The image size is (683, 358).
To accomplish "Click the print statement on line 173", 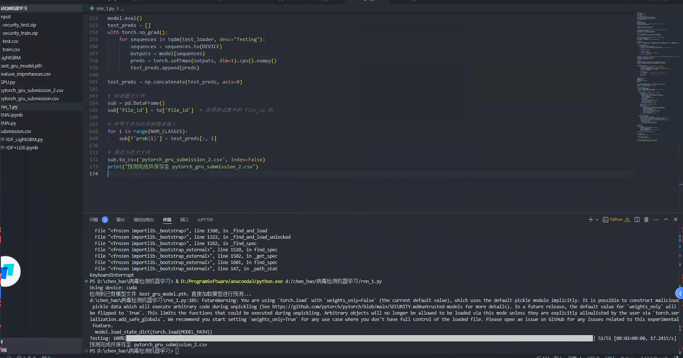I will (x=183, y=167).
